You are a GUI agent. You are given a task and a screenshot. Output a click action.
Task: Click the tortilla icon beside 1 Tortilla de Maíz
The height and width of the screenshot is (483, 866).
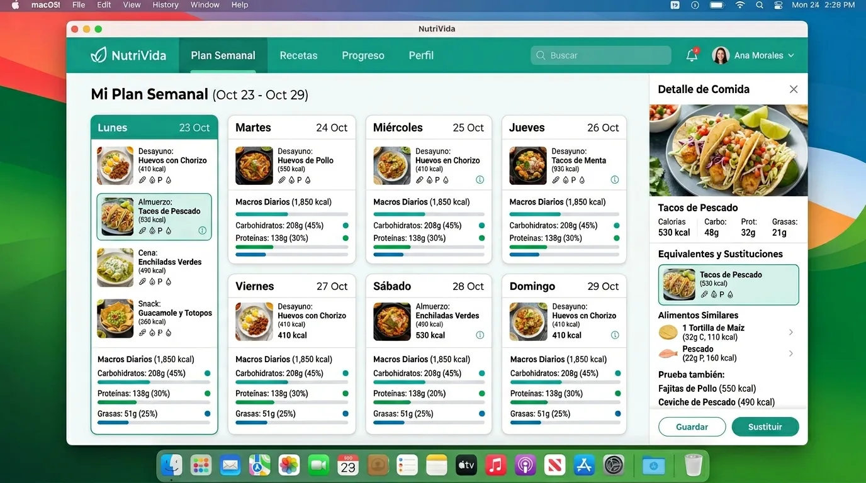[x=668, y=331]
